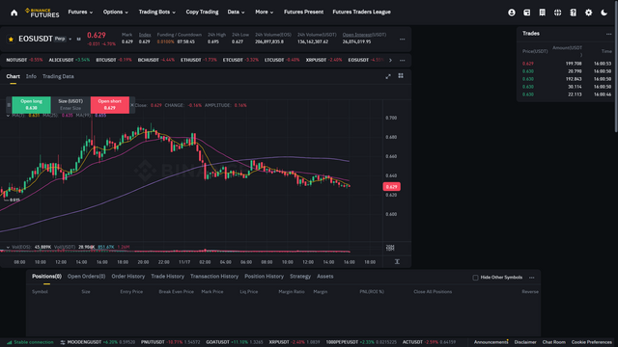
Task: Collapse the Vol indicator legend chevron
Action: tap(8, 247)
